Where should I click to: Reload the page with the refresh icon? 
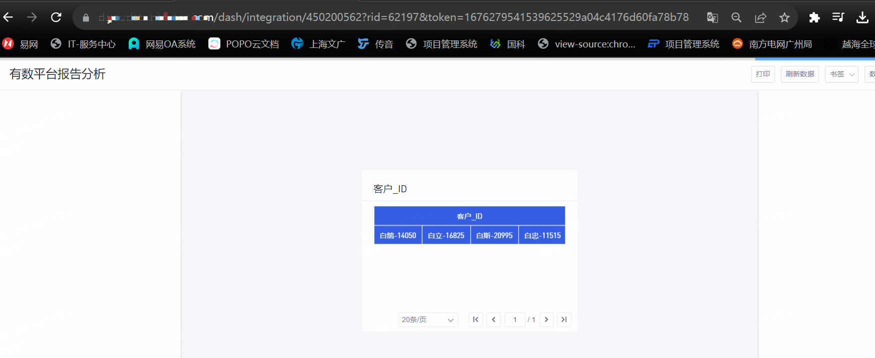[x=56, y=17]
